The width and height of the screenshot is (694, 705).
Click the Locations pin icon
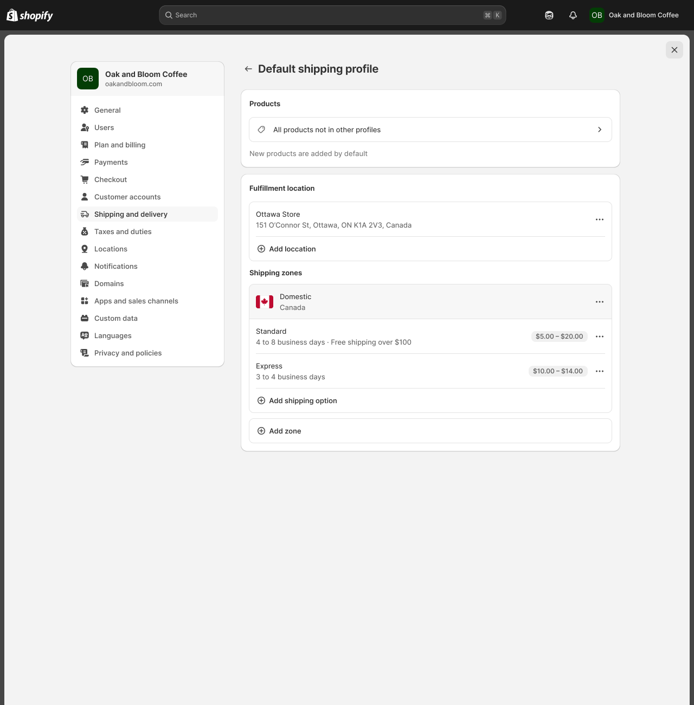click(85, 249)
